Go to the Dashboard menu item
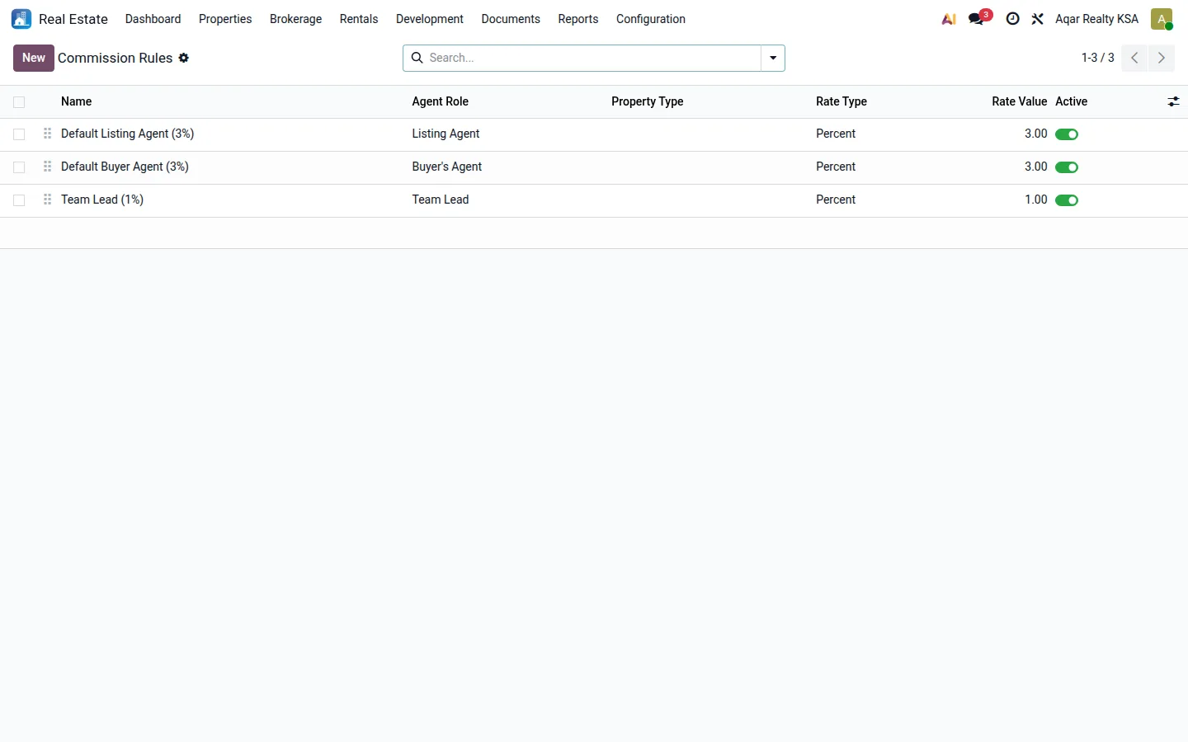 [x=153, y=19]
